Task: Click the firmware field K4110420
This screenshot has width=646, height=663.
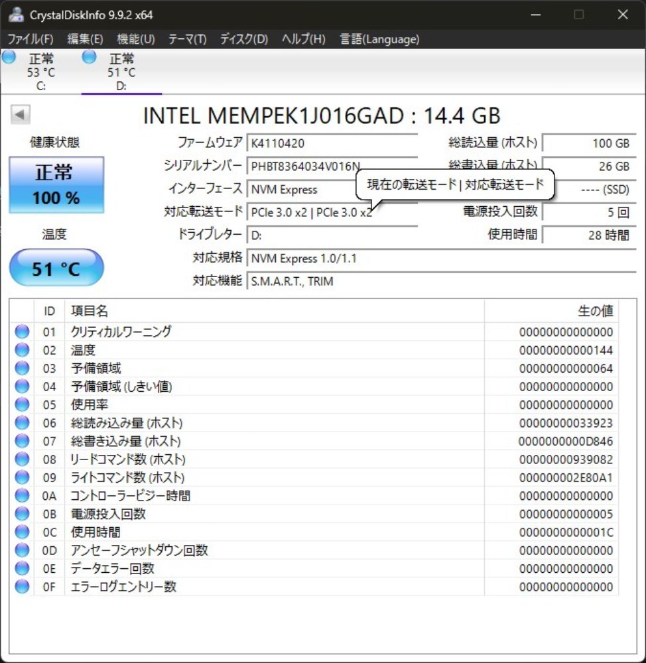Action: 332,143
